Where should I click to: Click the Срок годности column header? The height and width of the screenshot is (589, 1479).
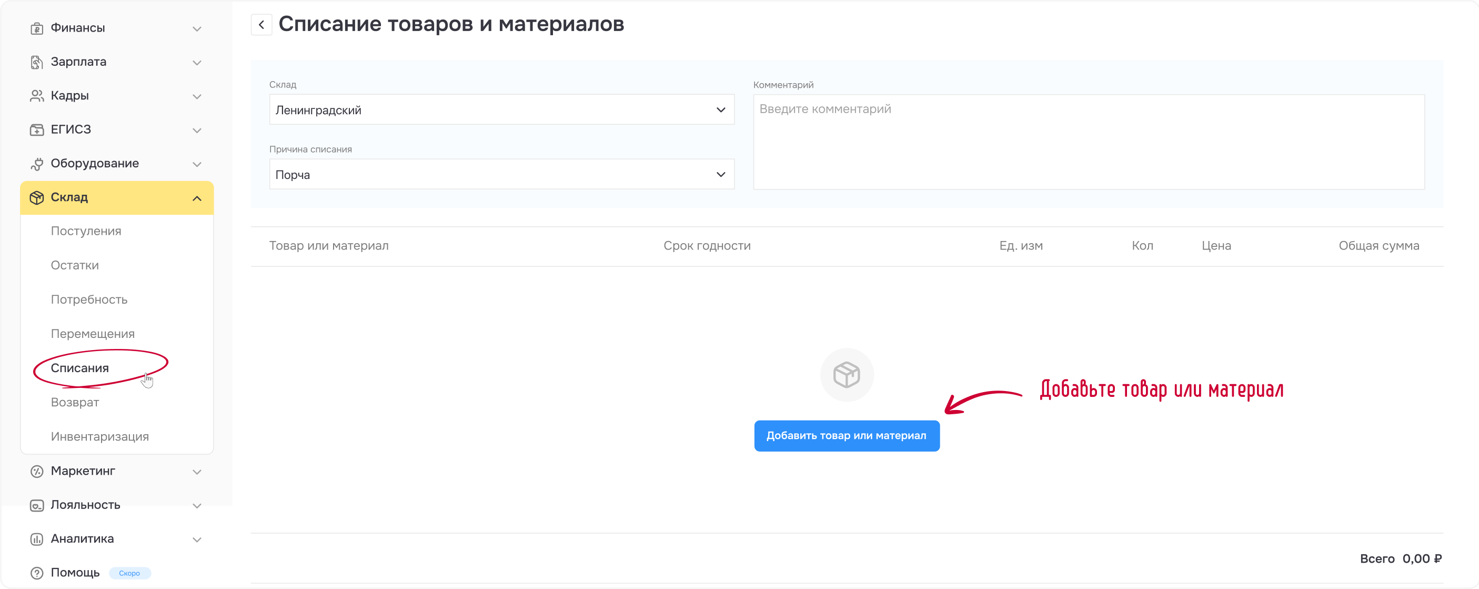click(x=707, y=246)
